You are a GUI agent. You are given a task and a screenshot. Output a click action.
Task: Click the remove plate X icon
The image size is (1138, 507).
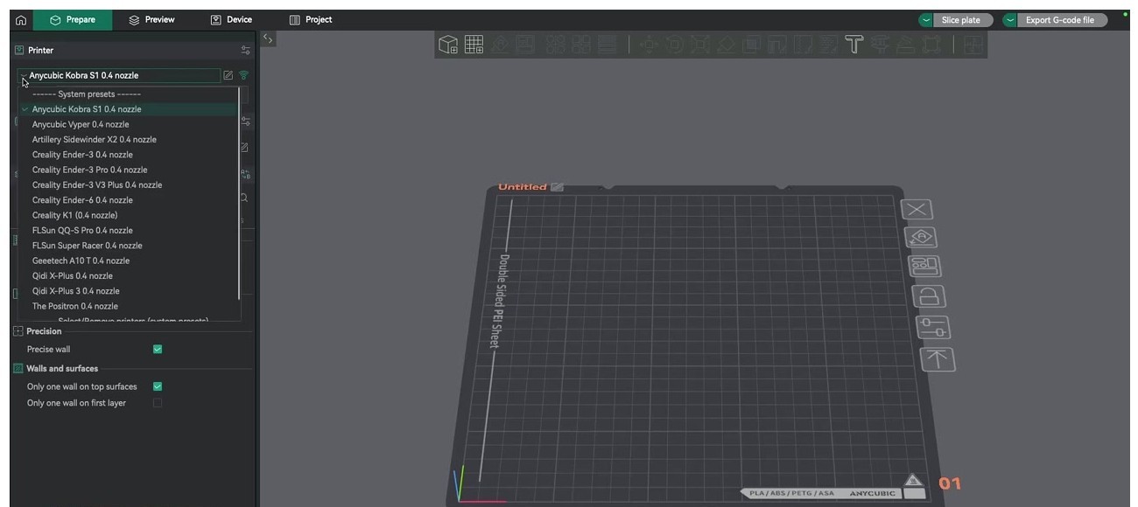click(917, 210)
